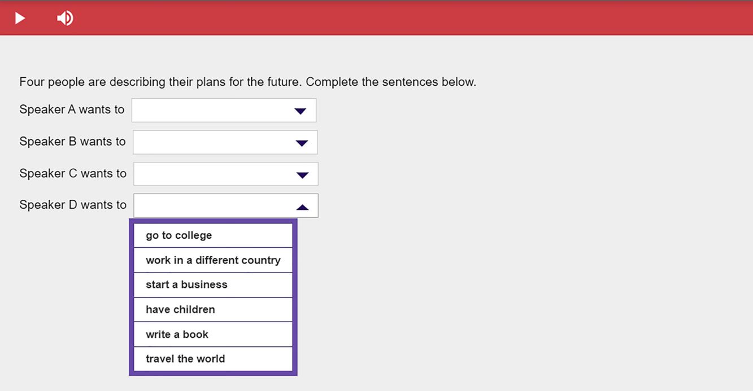Open the Speaker A answer dropdown
This screenshot has width=753, height=391.
(224, 110)
